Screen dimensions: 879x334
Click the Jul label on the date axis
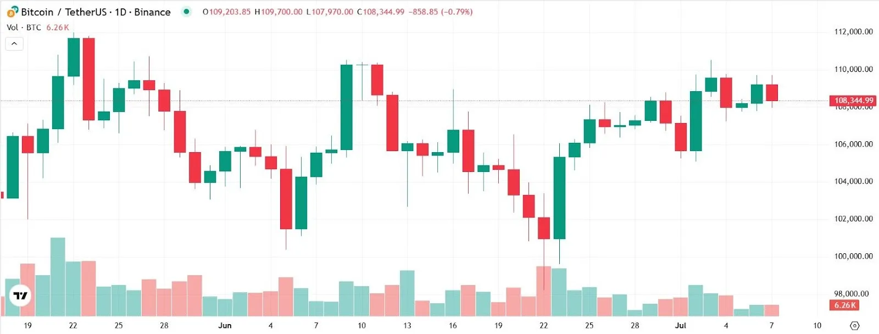(x=681, y=325)
